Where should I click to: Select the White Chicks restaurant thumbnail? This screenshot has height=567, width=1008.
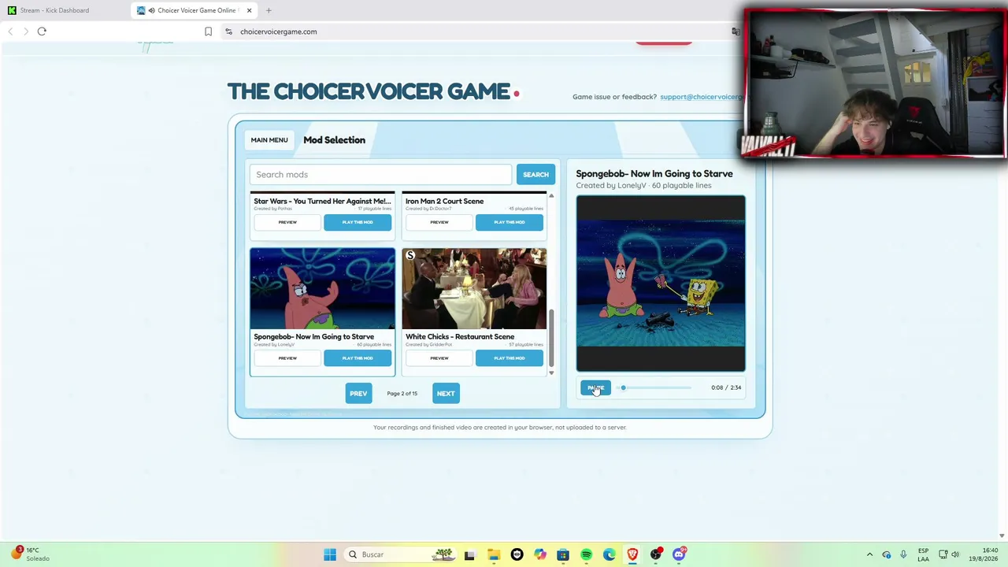474,289
